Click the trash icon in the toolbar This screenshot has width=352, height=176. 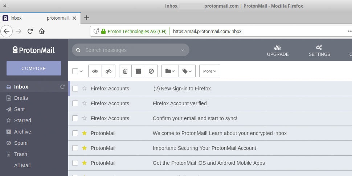(125, 71)
